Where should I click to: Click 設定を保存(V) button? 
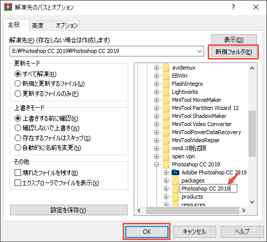tap(68, 210)
